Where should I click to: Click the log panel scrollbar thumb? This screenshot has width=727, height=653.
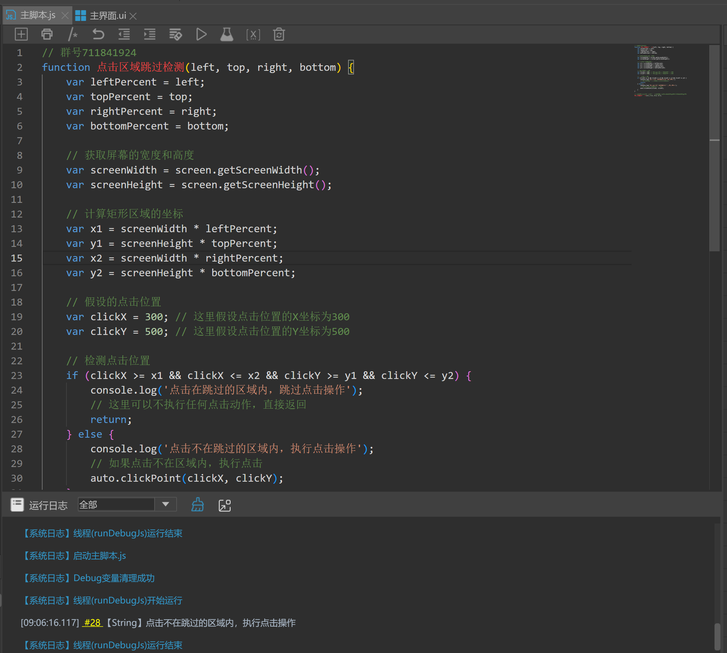tap(717, 636)
